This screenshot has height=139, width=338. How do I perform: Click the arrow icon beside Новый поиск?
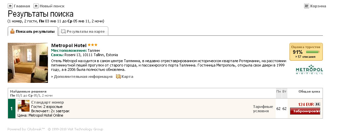point(36,6)
